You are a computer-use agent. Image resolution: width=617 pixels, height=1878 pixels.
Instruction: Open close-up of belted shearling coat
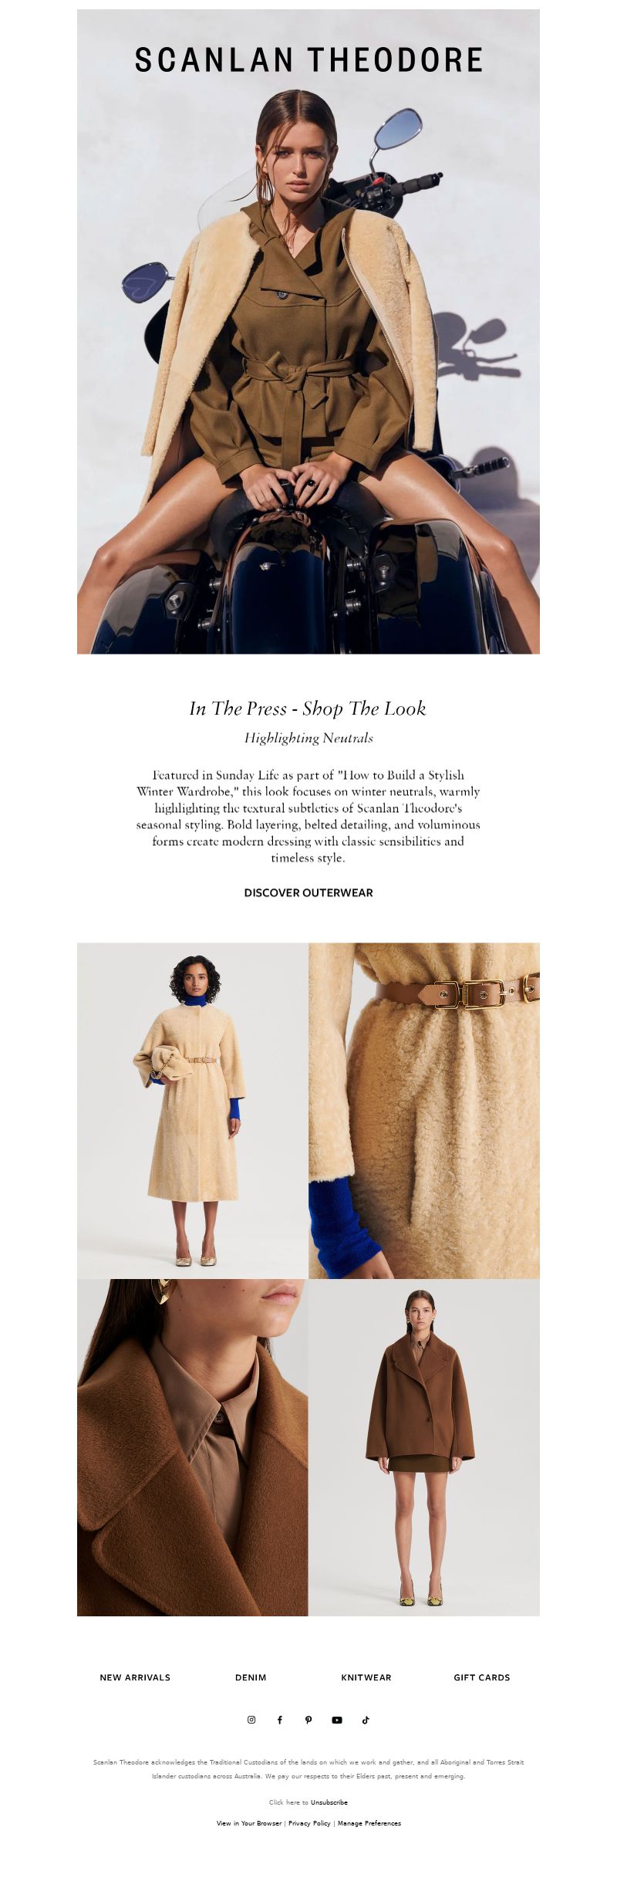(424, 1110)
